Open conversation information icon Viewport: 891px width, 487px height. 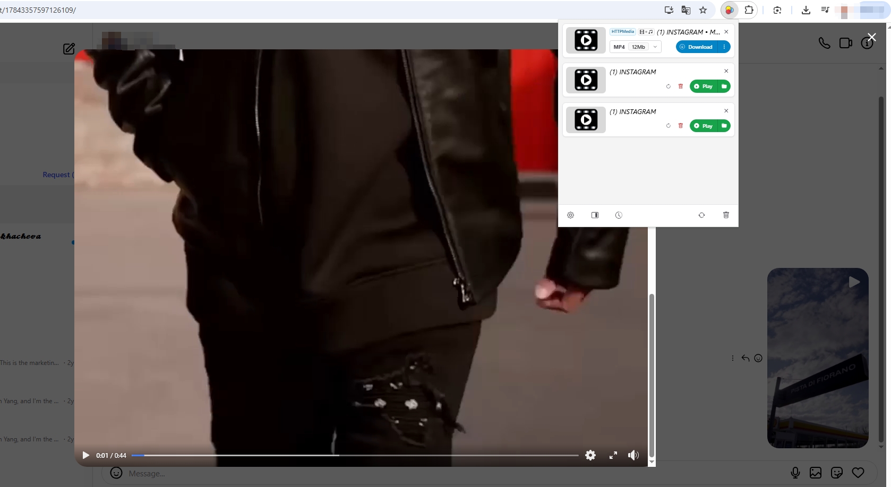(867, 44)
